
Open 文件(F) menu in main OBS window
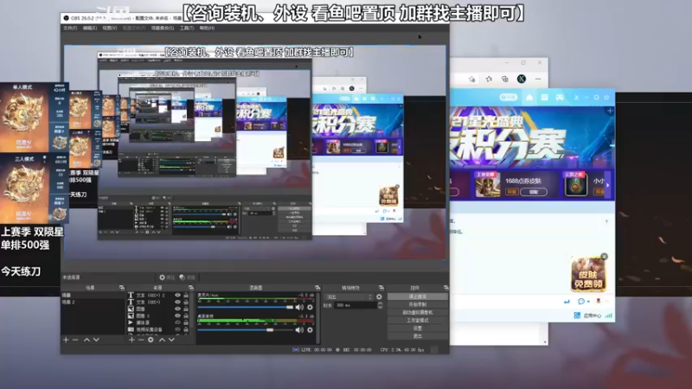pyautogui.click(x=70, y=28)
